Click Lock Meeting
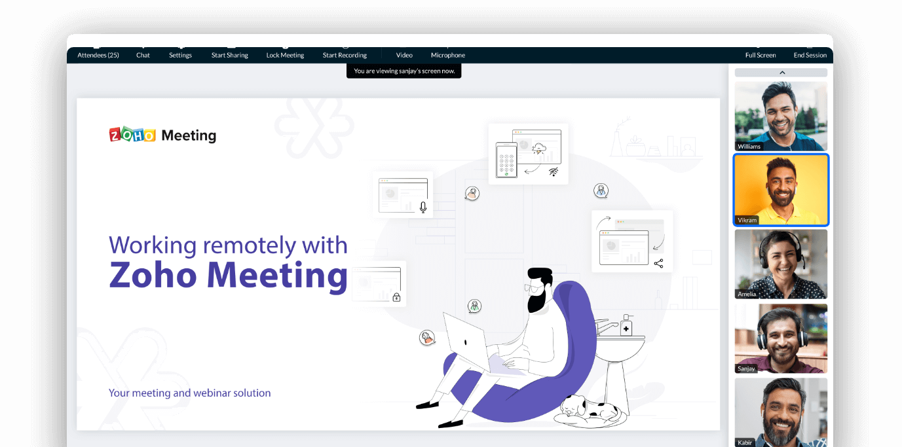This screenshot has width=902, height=447. click(x=285, y=55)
